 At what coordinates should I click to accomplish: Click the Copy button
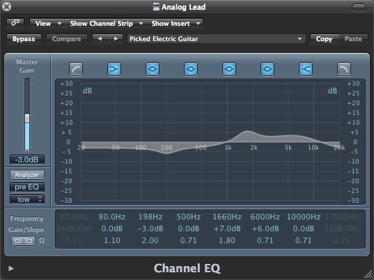coord(324,39)
